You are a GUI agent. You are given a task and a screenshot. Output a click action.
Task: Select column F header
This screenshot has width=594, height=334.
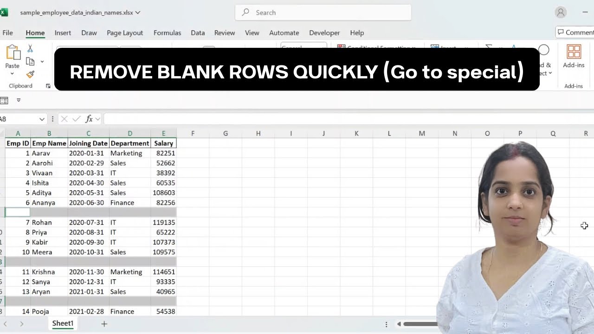pos(193,133)
